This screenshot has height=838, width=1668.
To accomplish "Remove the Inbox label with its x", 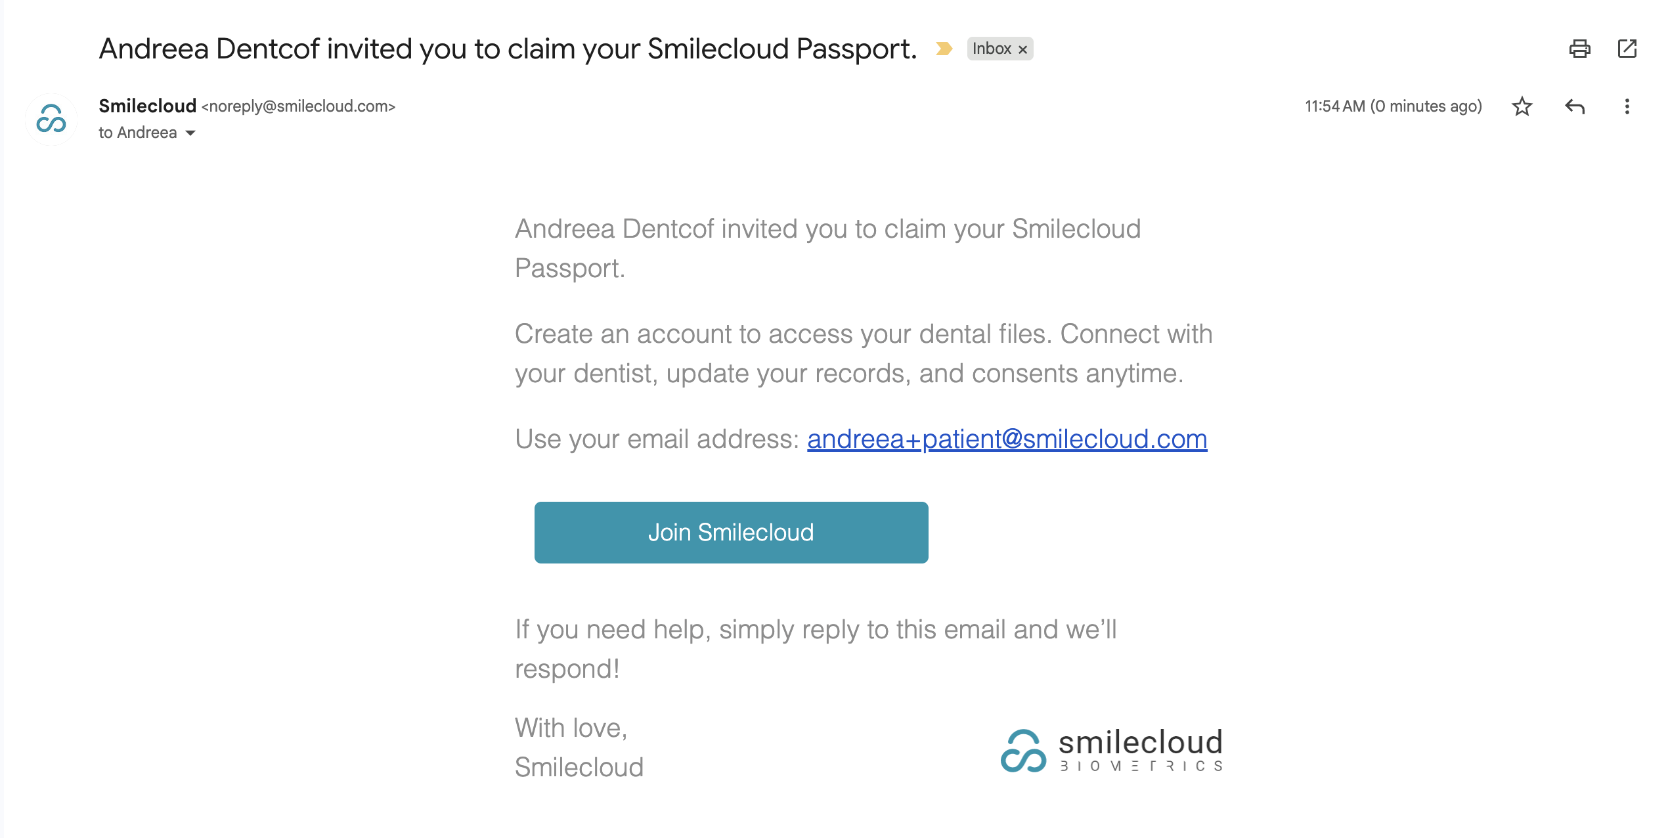I will 1022,49.
